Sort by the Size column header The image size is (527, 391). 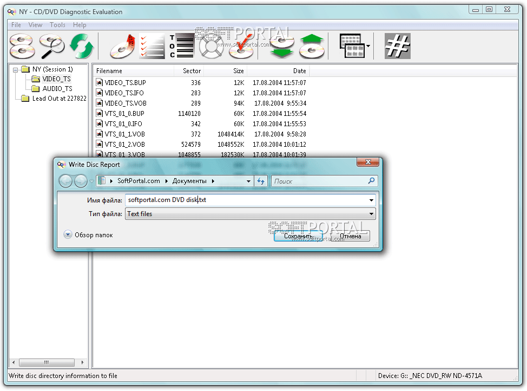[x=226, y=71]
